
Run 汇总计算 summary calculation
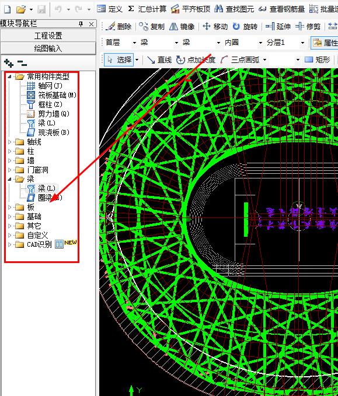tap(147, 9)
